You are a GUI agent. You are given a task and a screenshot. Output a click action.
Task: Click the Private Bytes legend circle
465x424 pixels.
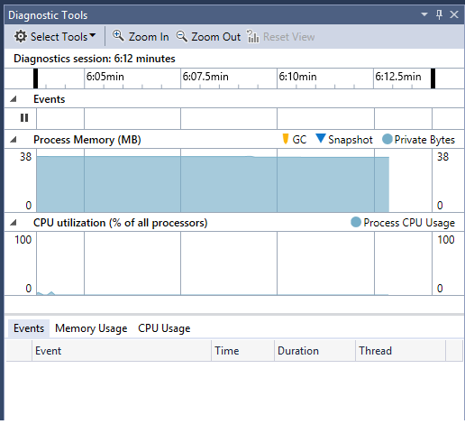click(387, 139)
